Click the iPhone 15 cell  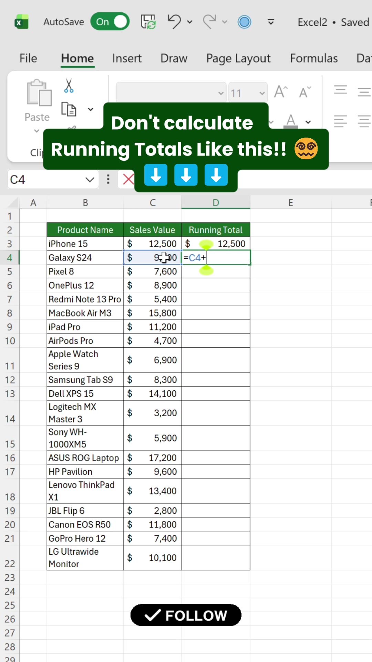[85, 244]
